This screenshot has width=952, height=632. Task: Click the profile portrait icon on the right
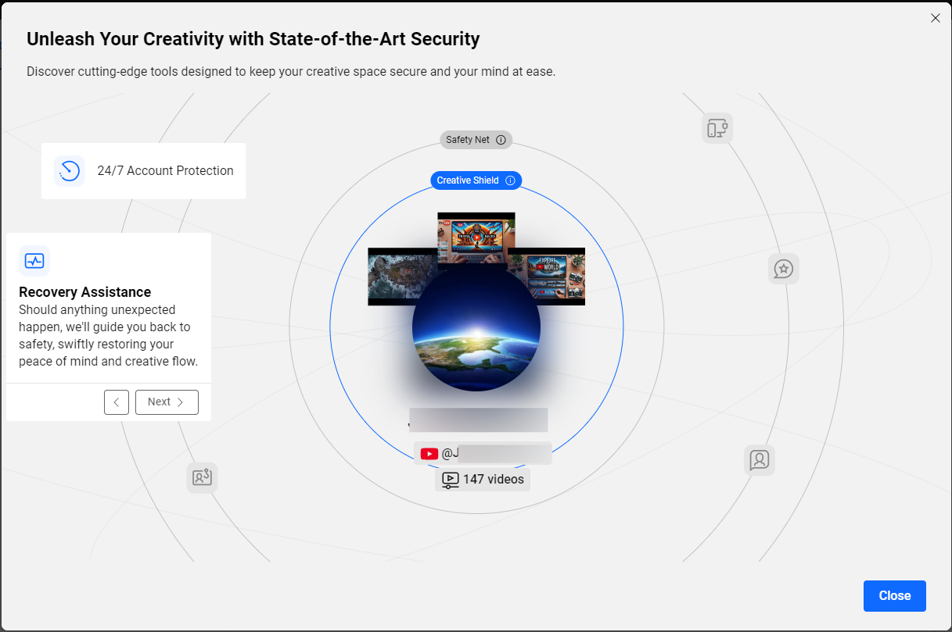pyautogui.click(x=759, y=460)
